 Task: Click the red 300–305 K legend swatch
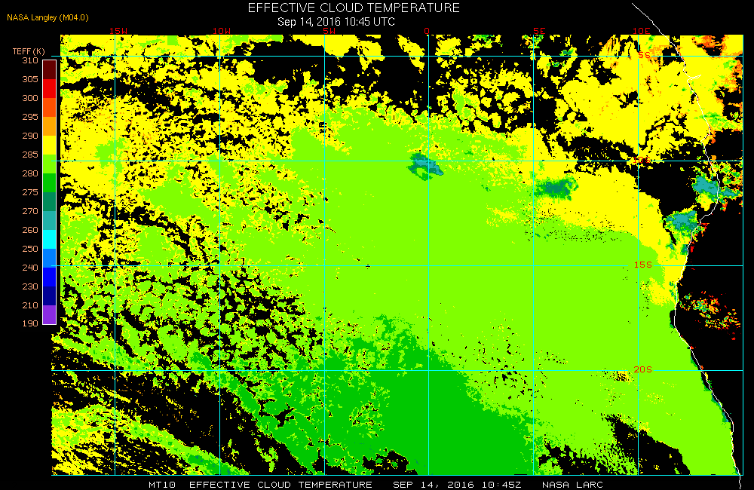tap(49, 88)
